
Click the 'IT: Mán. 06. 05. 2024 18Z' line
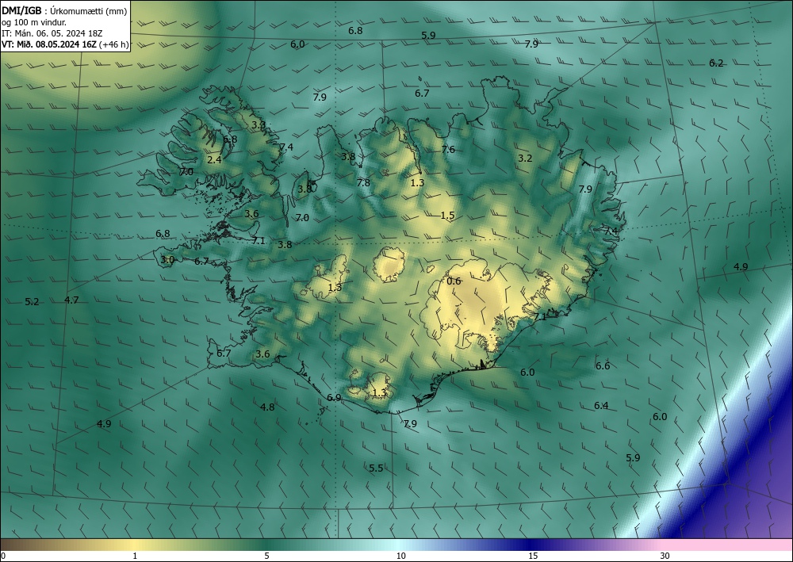pyautogui.click(x=52, y=32)
